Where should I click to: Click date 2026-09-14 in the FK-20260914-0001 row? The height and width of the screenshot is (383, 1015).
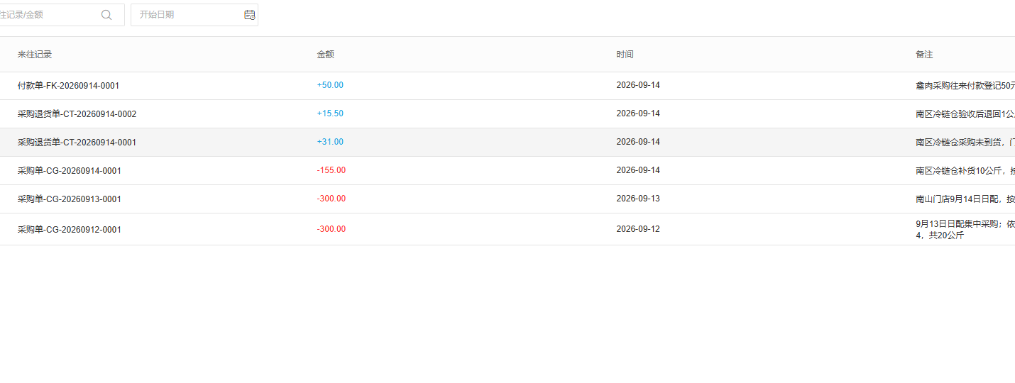pos(638,85)
